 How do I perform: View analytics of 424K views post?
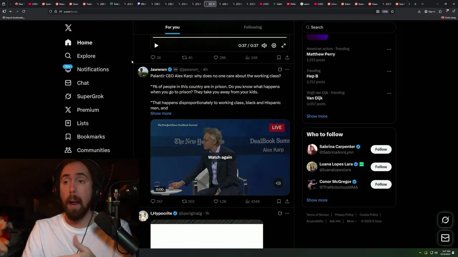tap(252, 202)
